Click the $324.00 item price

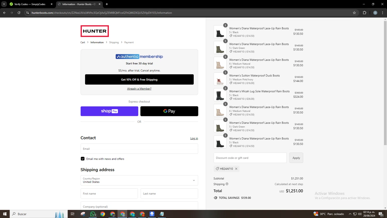pyautogui.click(x=298, y=97)
